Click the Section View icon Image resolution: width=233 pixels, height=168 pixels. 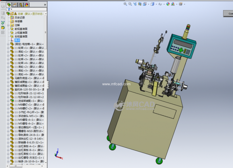tap(140, 4)
